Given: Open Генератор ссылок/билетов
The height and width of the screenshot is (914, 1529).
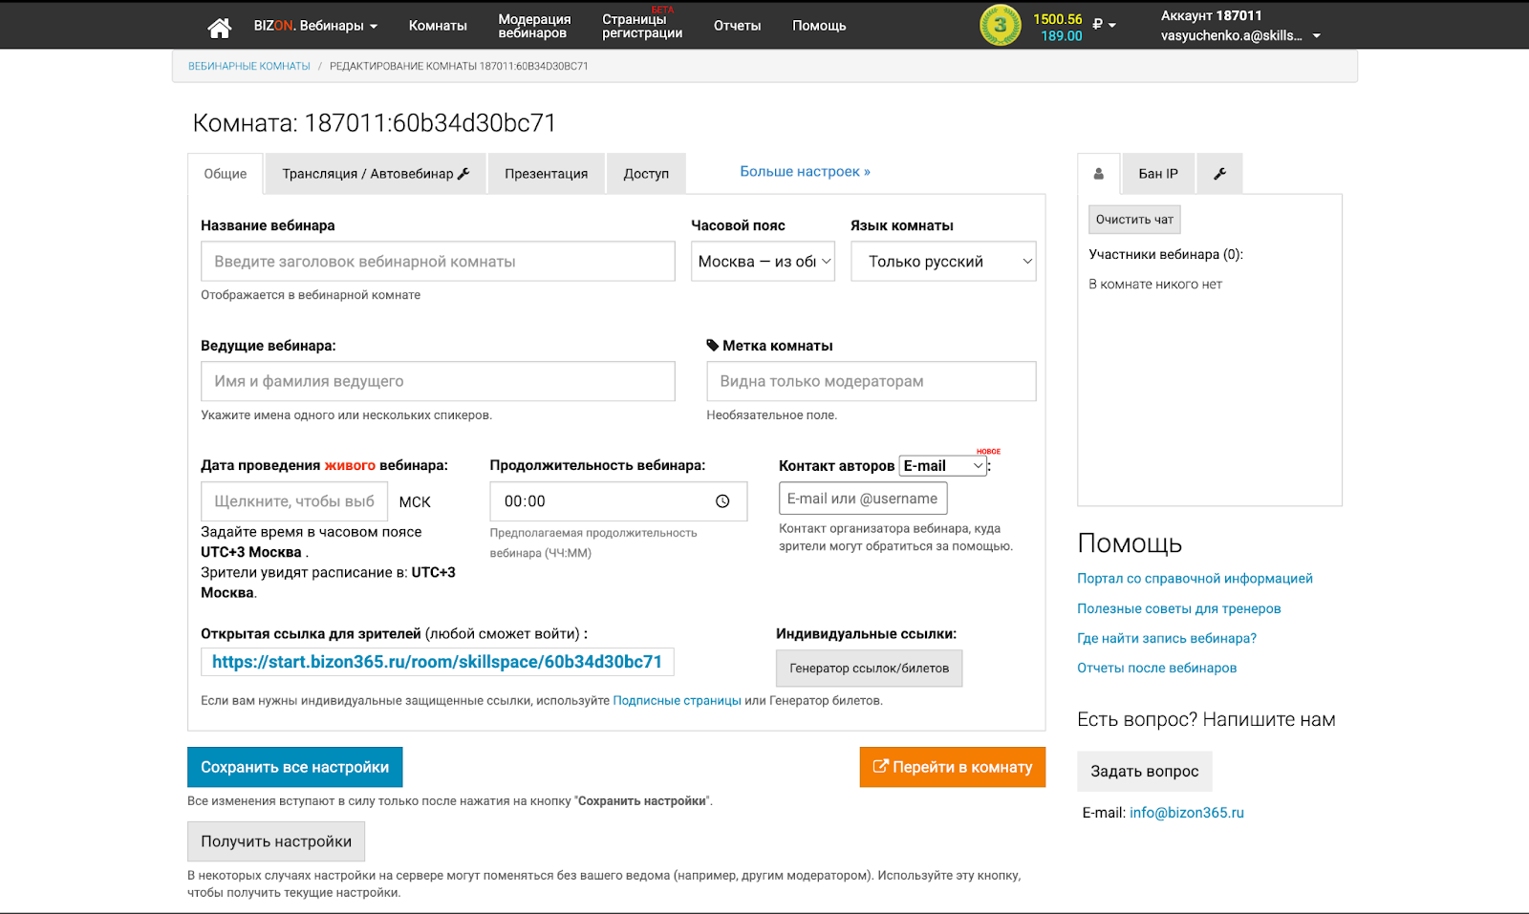Looking at the screenshot, I should click(x=869, y=669).
